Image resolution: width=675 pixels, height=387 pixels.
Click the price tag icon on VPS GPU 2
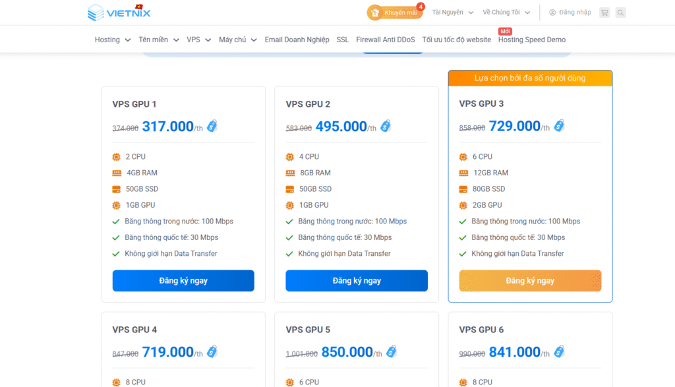coord(386,126)
